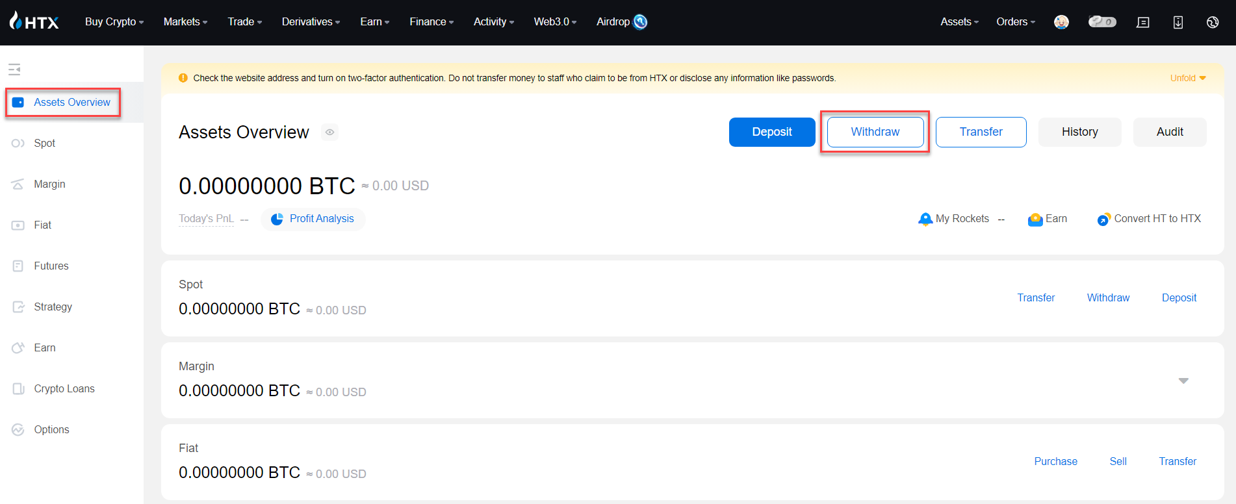Click the Airdrop rocket icon
Screen dimensions: 1236x504
click(640, 22)
